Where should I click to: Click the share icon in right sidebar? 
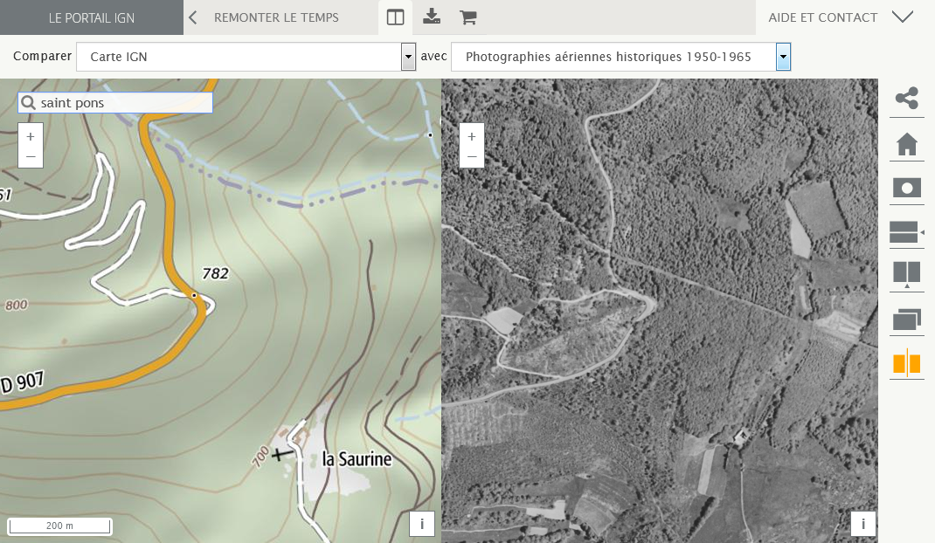(907, 99)
